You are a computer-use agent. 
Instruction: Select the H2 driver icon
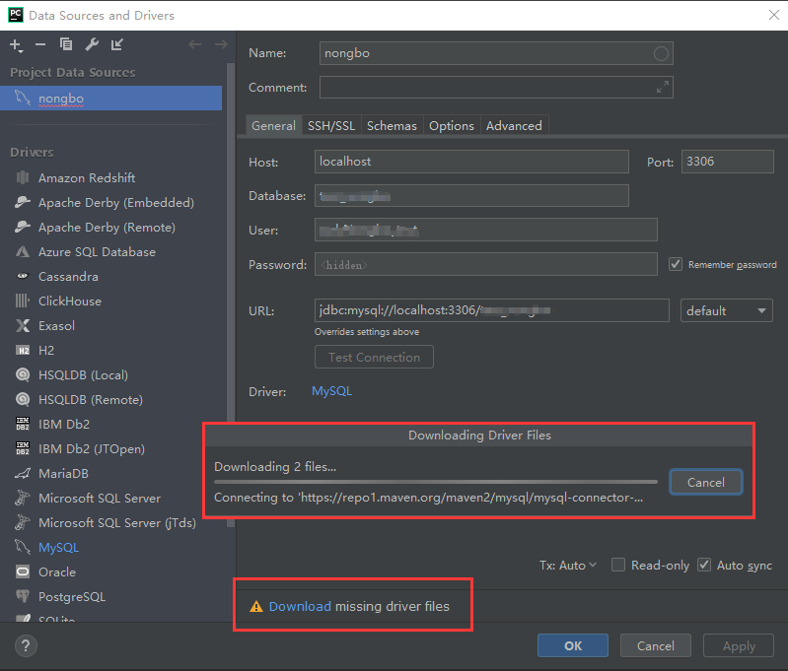click(x=22, y=350)
